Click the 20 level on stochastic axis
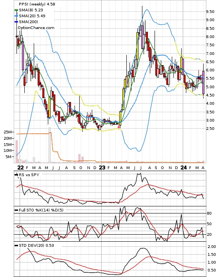Viewport: 222px width, 277px height. 209,234
